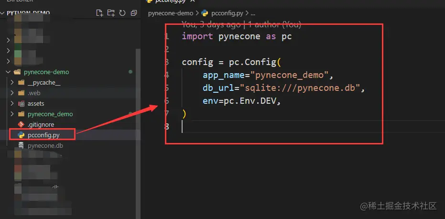Screen dimensions: 445x219
Task: Expand the assets folder
Action: pos(12,103)
